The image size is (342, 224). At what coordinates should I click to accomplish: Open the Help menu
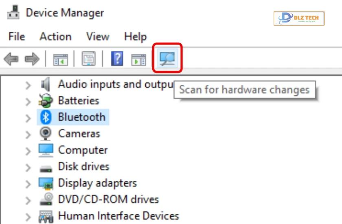pos(136,37)
